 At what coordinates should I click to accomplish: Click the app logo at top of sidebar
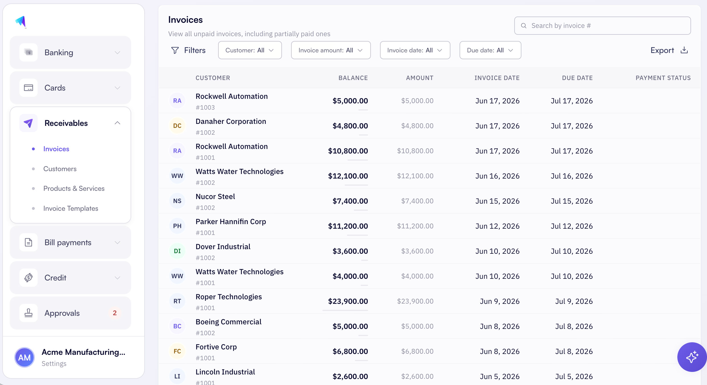[x=21, y=22]
